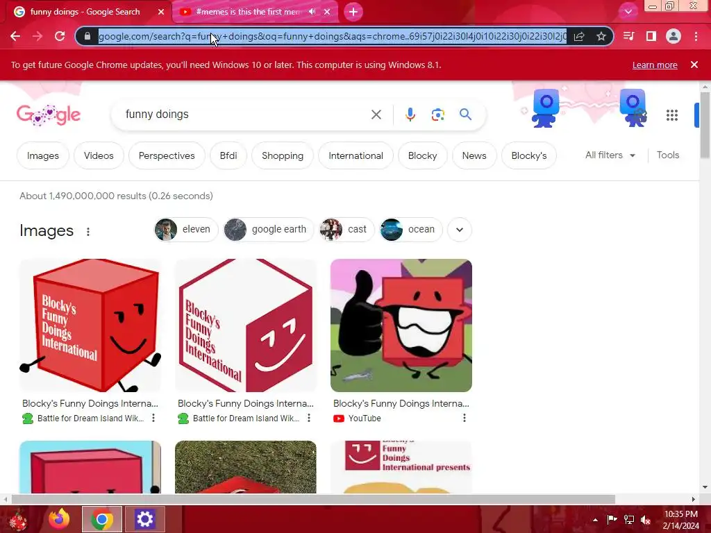This screenshot has width=711, height=533.
Task: Expand the All filters dropdown
Action: click(610, 155)
